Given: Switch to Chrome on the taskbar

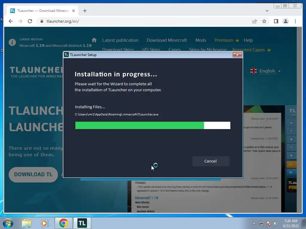Looking at the screenshot, I should point(63,223).
